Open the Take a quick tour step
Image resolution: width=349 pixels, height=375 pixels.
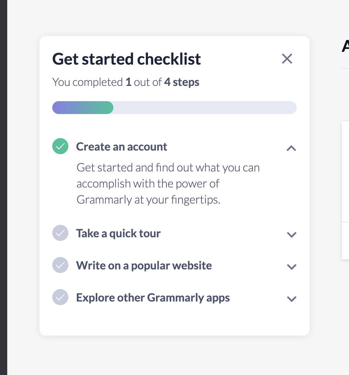click(118, 233)
